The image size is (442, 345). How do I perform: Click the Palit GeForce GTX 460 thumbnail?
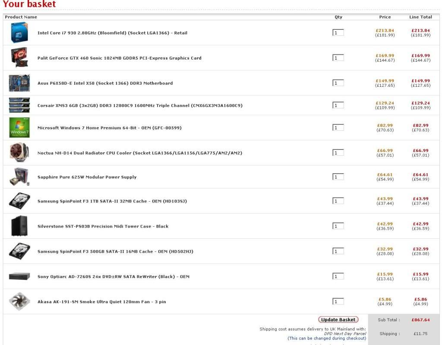[19, 58]
